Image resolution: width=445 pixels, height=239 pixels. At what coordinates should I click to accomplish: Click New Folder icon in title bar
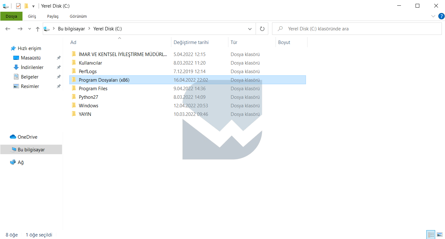coord(26,6)
